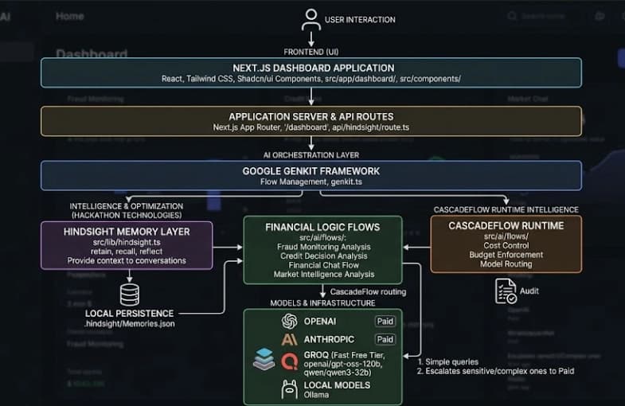Click the 'OPENAI' provider name
The height and width of the screenshot is (406, 625).
click(320, 321)
